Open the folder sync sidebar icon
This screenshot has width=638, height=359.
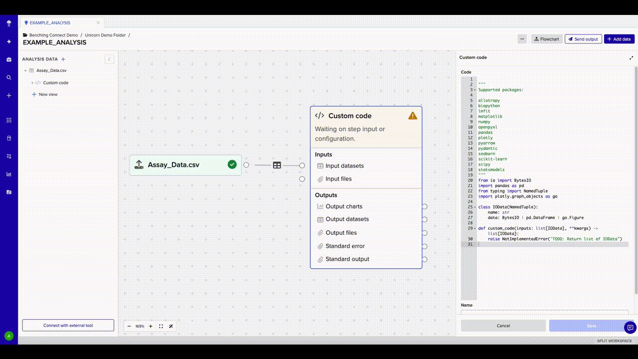tap(9, 192)
